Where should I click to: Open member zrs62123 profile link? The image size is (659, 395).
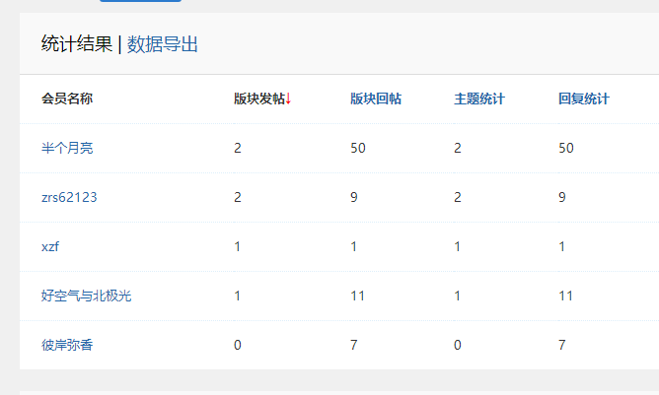coord(69,197)
